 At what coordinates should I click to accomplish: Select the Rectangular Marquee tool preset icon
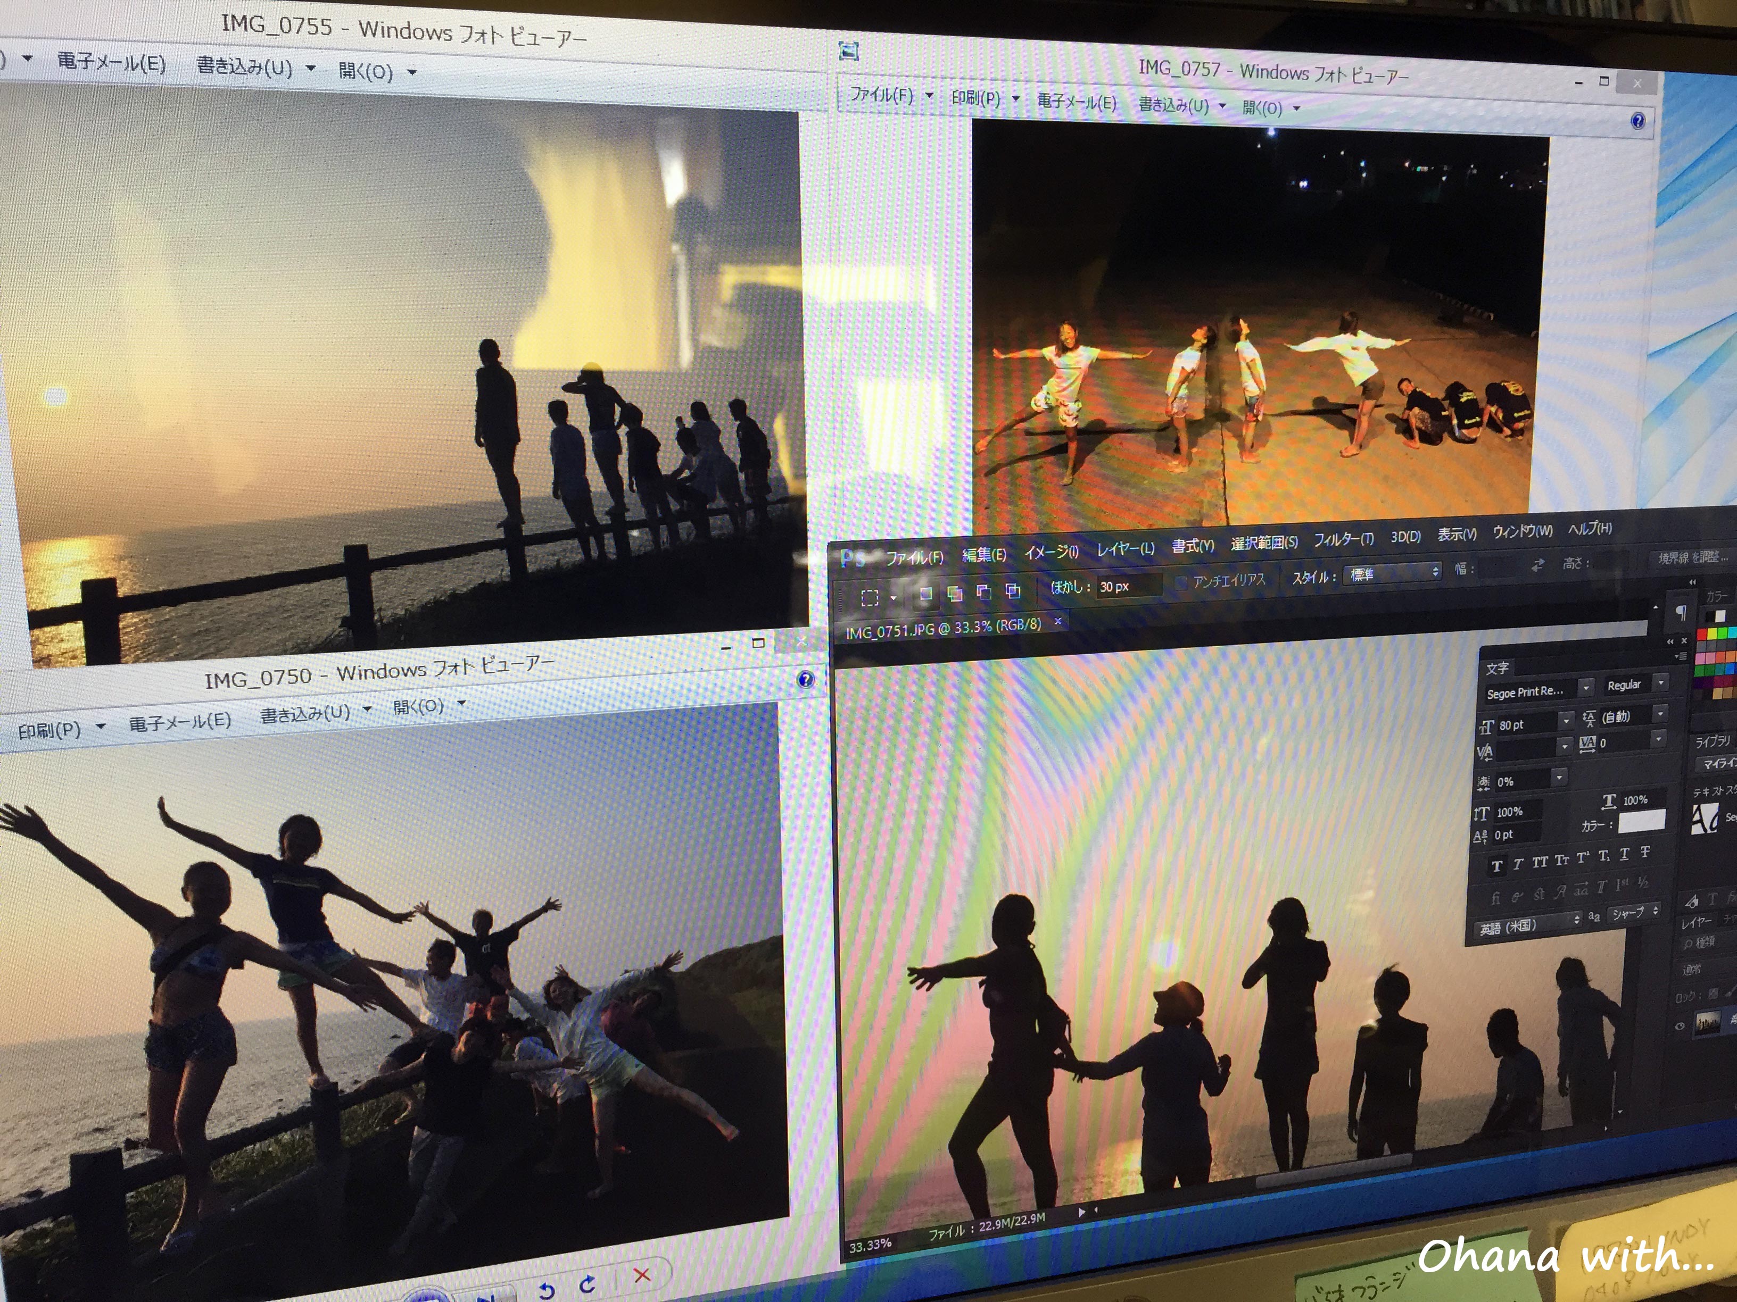click(x=870, y=598)
